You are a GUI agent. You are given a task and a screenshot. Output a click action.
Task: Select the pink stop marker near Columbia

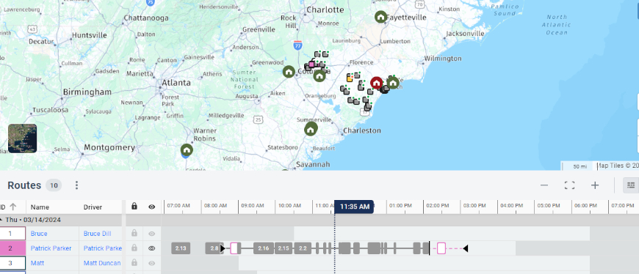pos(311,64)
